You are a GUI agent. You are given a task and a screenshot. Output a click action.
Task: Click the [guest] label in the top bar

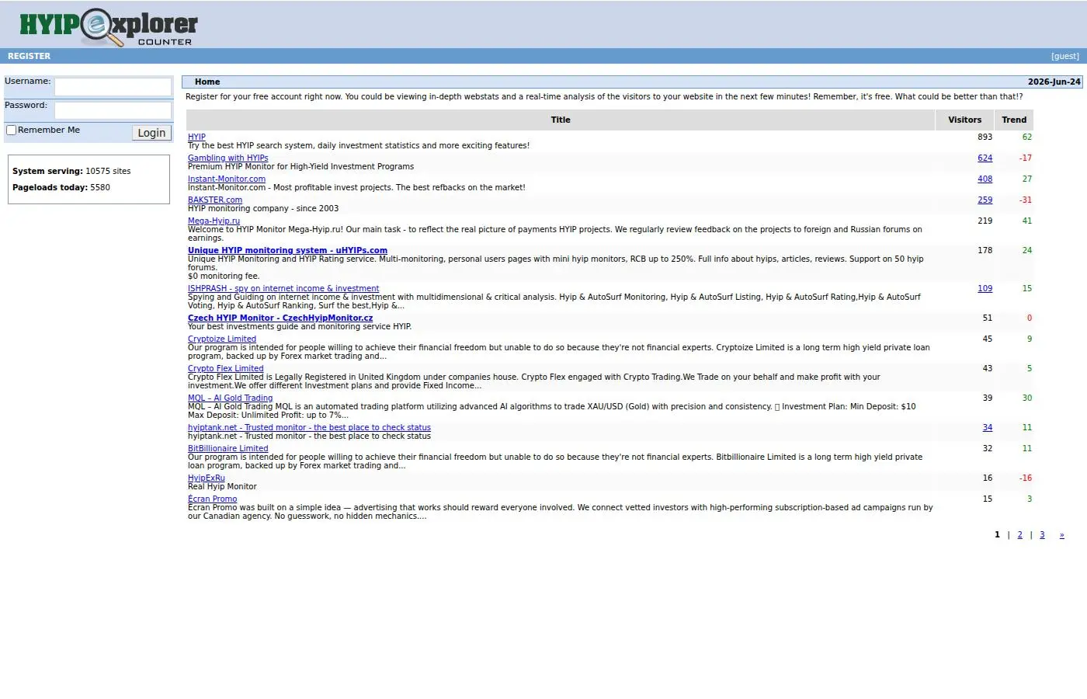[x=1064, y=56]
